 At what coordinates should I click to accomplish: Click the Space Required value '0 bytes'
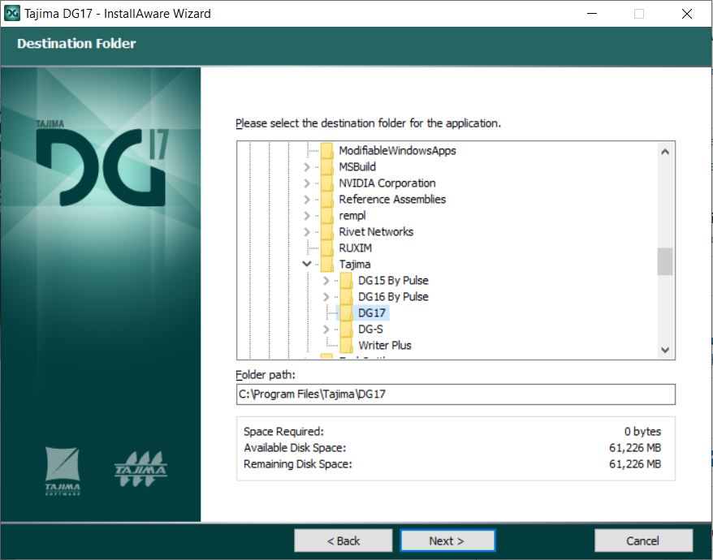642,432
